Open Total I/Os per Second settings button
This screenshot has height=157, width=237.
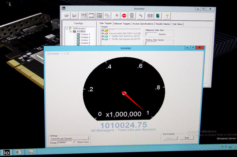click(69, 138)
